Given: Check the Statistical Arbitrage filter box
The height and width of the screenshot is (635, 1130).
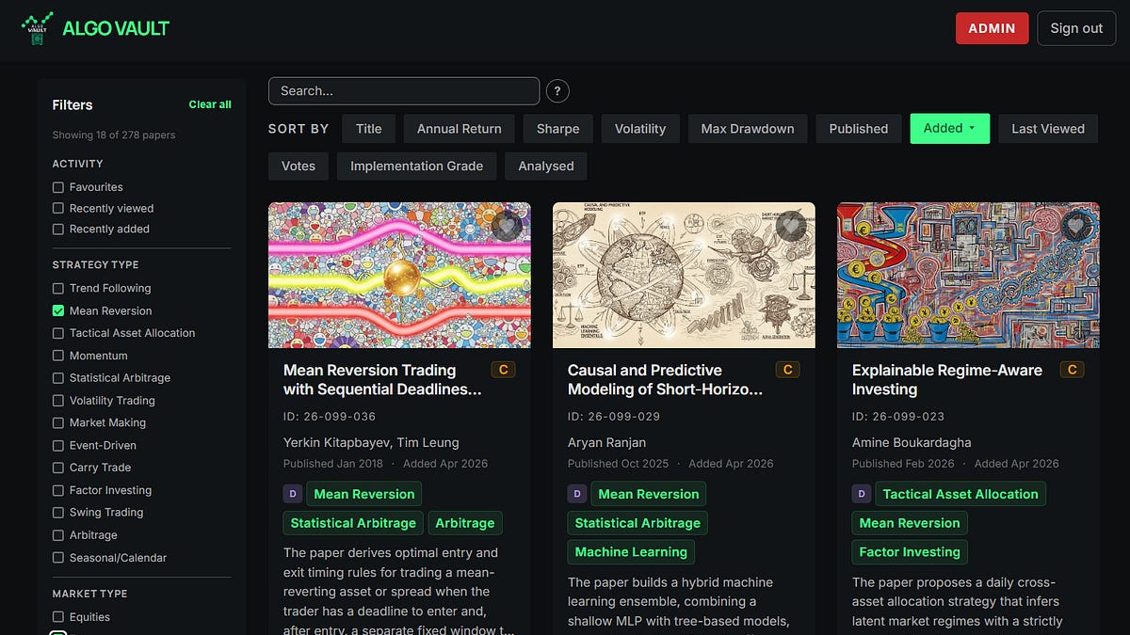Looking at the screenshot, I should [x=58, y=377].
